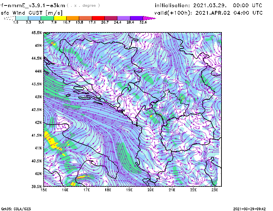Click the legend value 24.4
This screenshot has width=273, height=211.
(x=117, y=22)
